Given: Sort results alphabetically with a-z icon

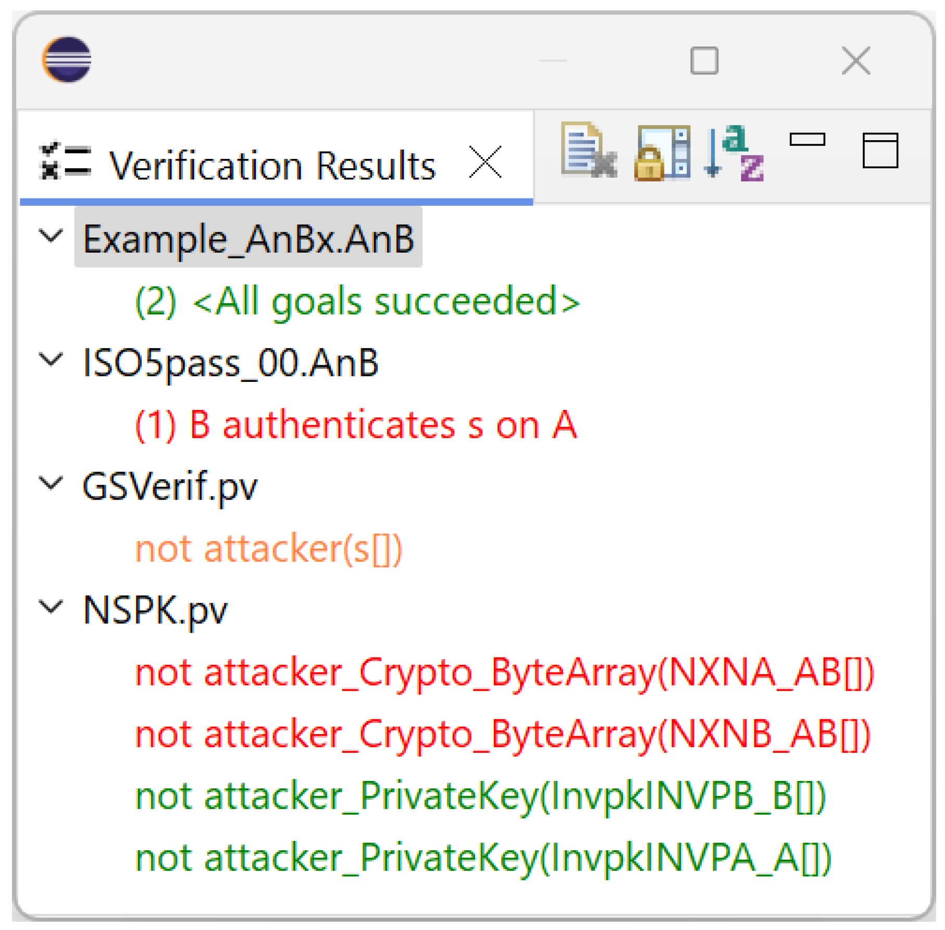Looking at the screenshot, I should click(x=733, y=153).
